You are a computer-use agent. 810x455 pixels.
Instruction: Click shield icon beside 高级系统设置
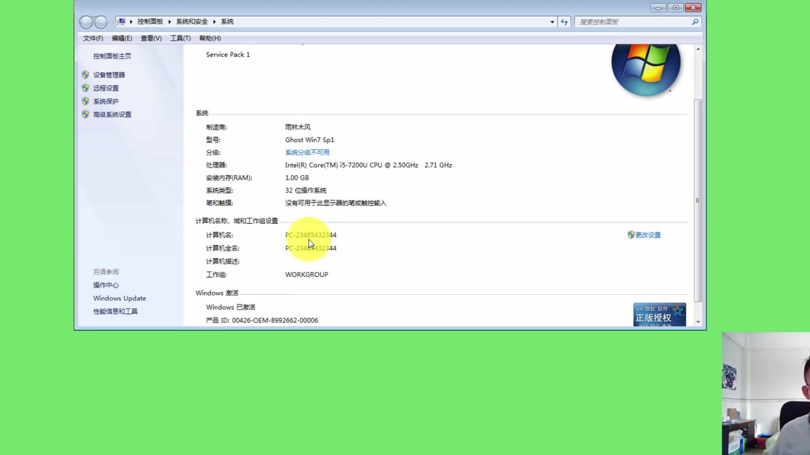click(x=85, y=114)
